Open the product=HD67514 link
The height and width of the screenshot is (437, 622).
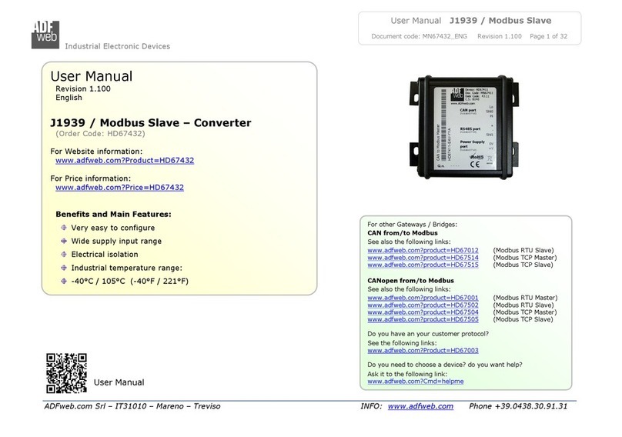(423, 258)
